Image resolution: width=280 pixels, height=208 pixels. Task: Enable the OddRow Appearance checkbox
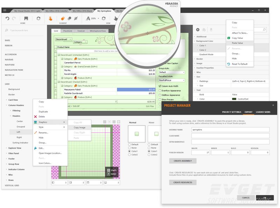[160, 95]
